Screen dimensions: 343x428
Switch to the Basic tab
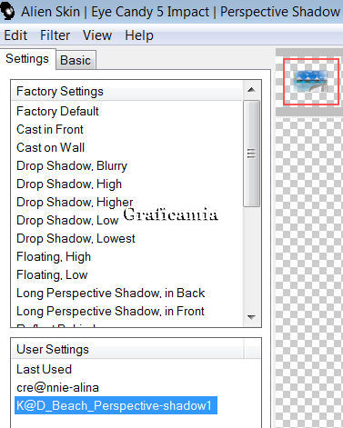(x=76, y=60)
